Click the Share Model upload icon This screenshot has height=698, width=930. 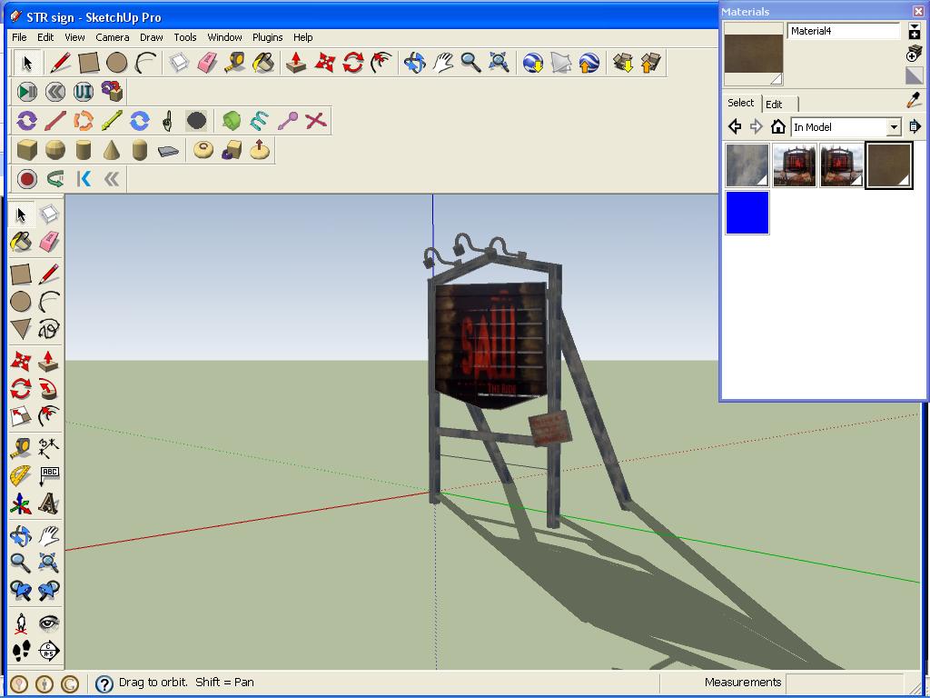pyautogui.click(x=651, y=63)
